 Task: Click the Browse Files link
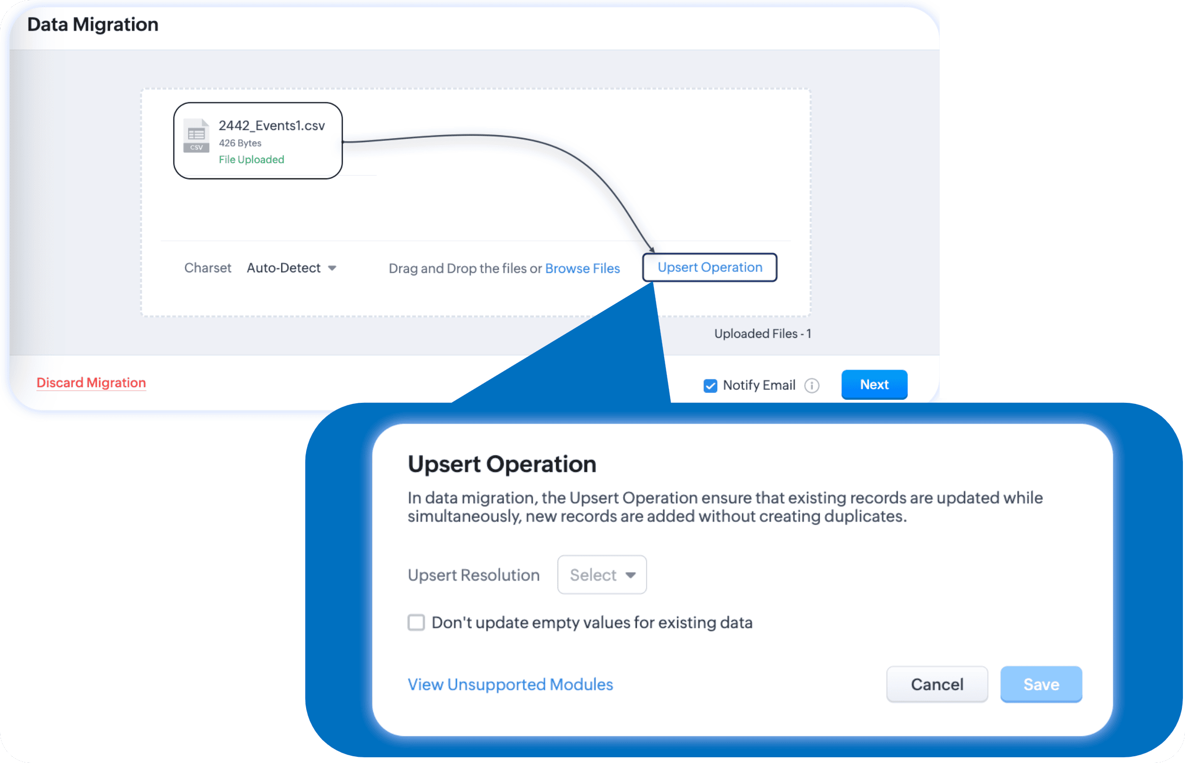(x=582, y=268)
